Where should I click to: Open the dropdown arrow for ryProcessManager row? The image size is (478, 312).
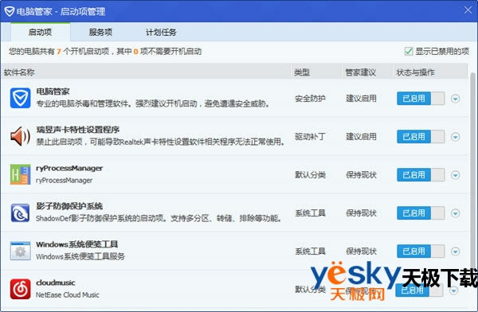(x=456, y=175)
